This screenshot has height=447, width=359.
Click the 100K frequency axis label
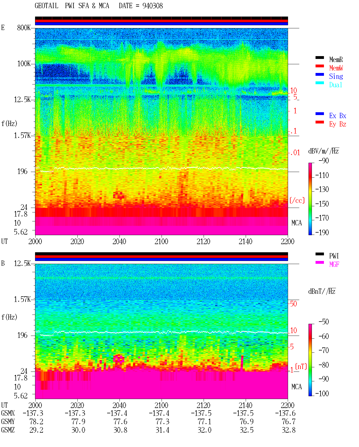tap(24, 64)
